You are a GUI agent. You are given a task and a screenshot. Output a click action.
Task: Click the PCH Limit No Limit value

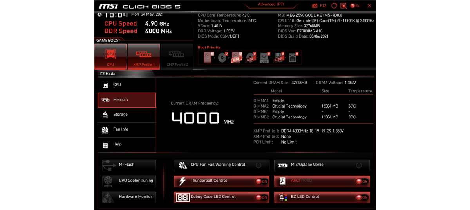[x=289, y=142]
